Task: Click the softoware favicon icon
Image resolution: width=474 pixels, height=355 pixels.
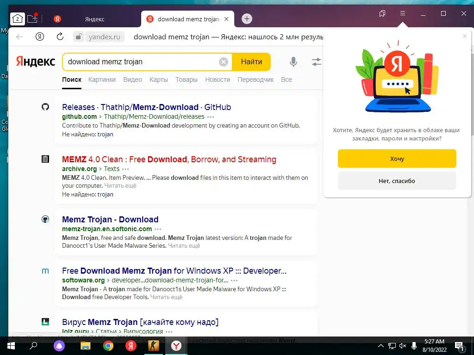Action: [45, 271]
